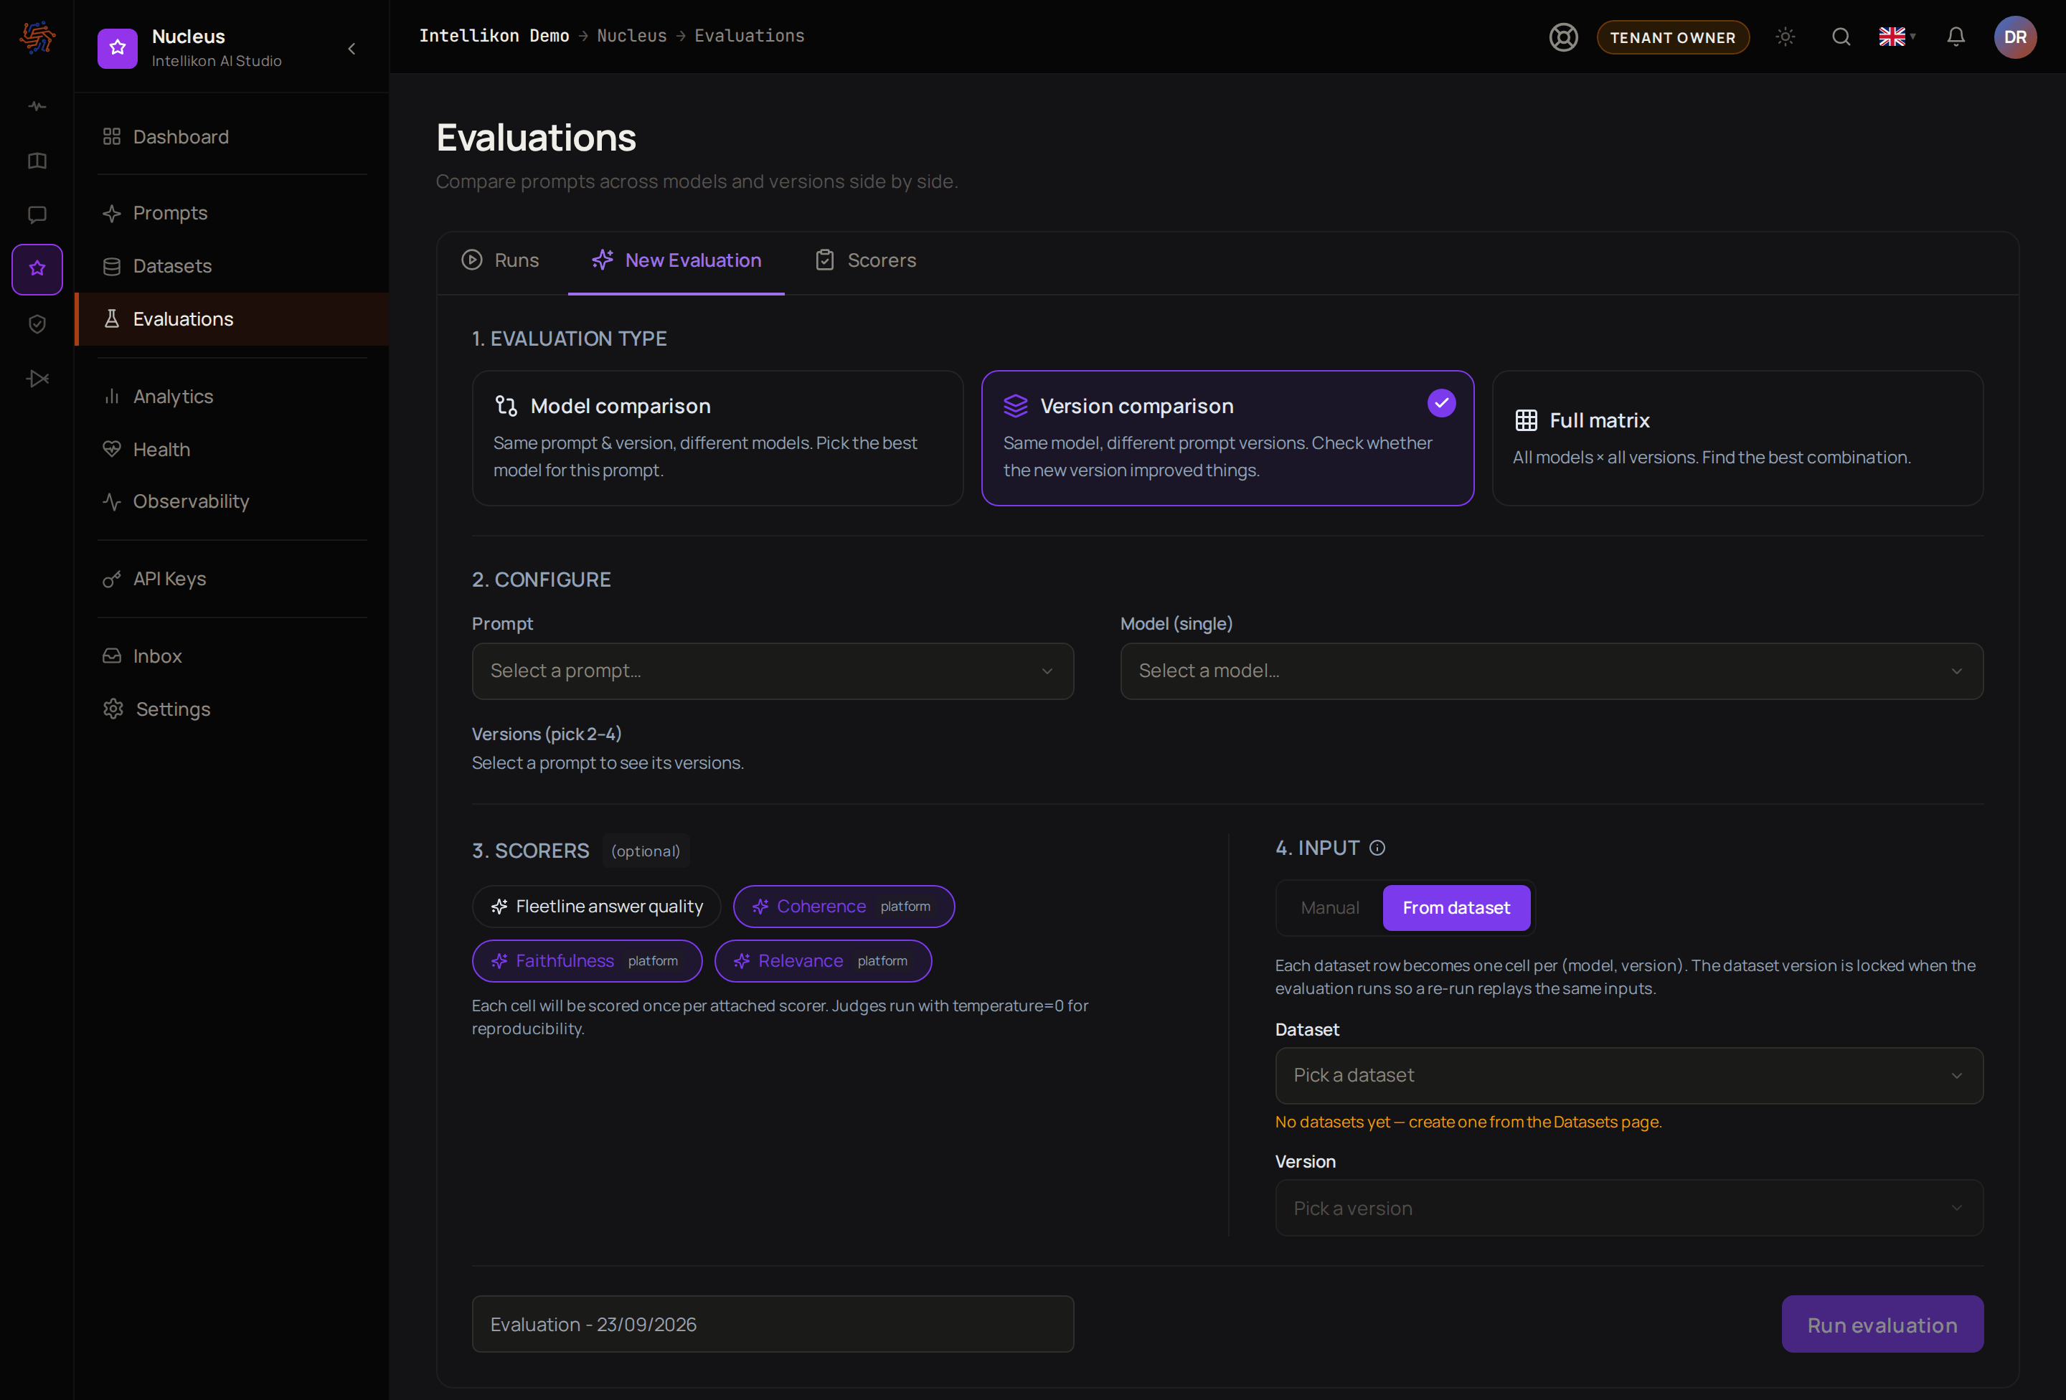Switch input mode to Manual
This screenshot has width=2066, height=1400.
coord(1330,907)
